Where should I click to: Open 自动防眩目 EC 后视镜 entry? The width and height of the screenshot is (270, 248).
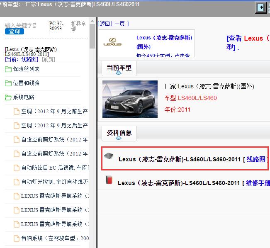click(x=55, y=168)
